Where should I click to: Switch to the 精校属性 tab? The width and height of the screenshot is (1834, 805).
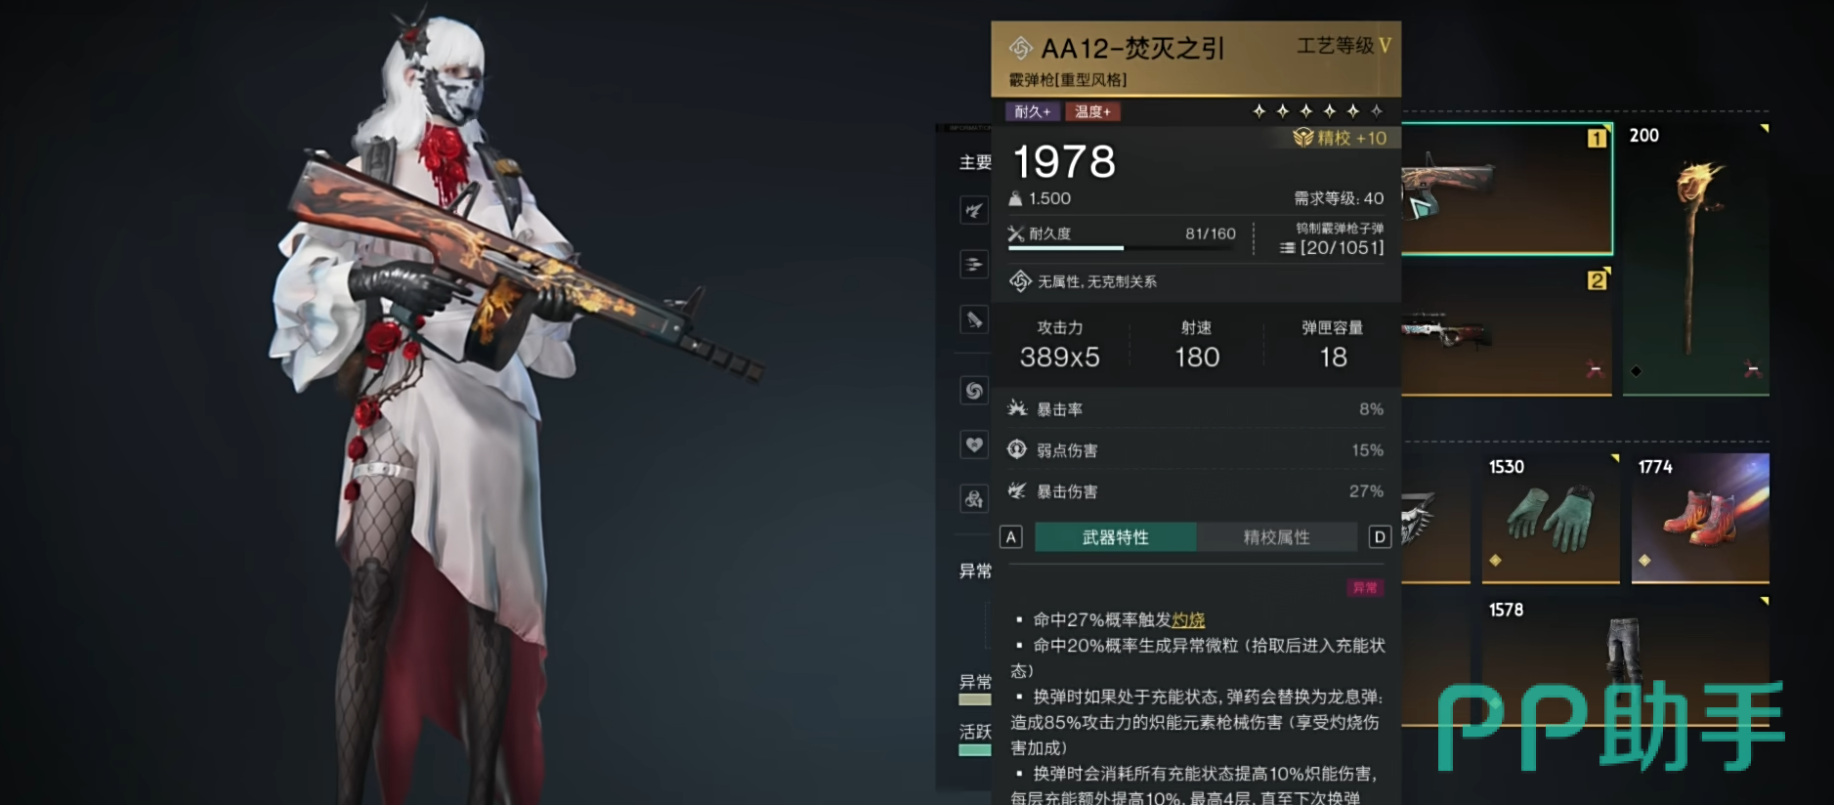pos(1276,537)
